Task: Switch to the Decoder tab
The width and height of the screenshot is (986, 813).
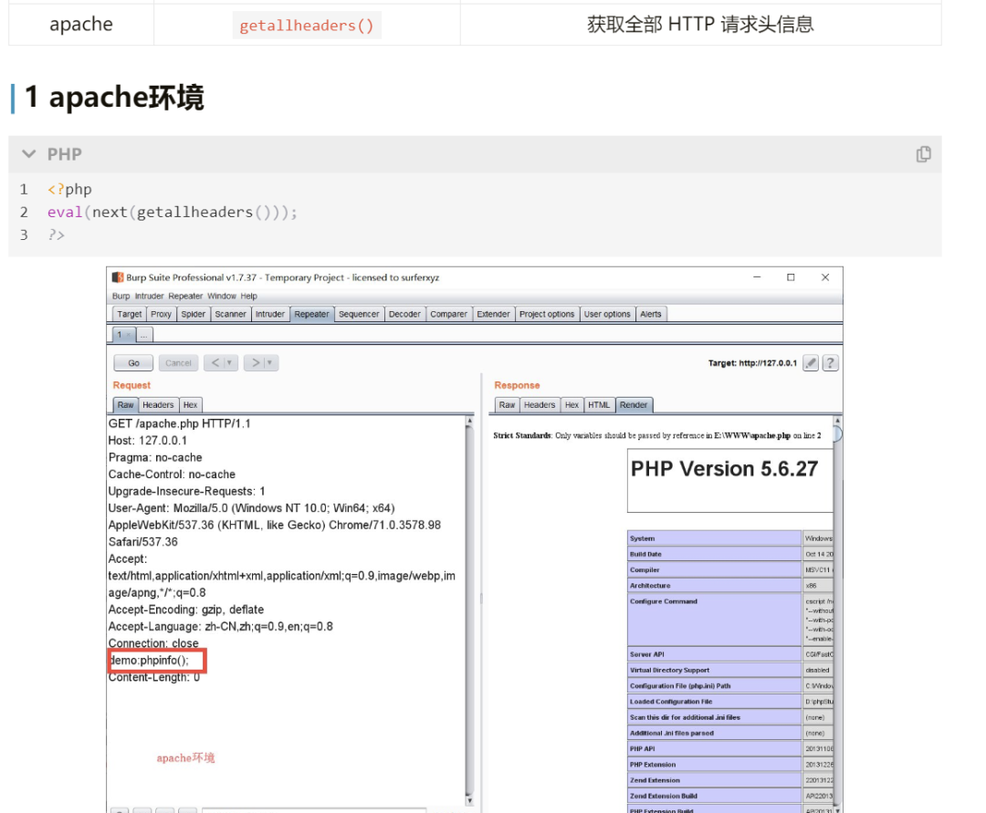Action: (x=404, y=314)
